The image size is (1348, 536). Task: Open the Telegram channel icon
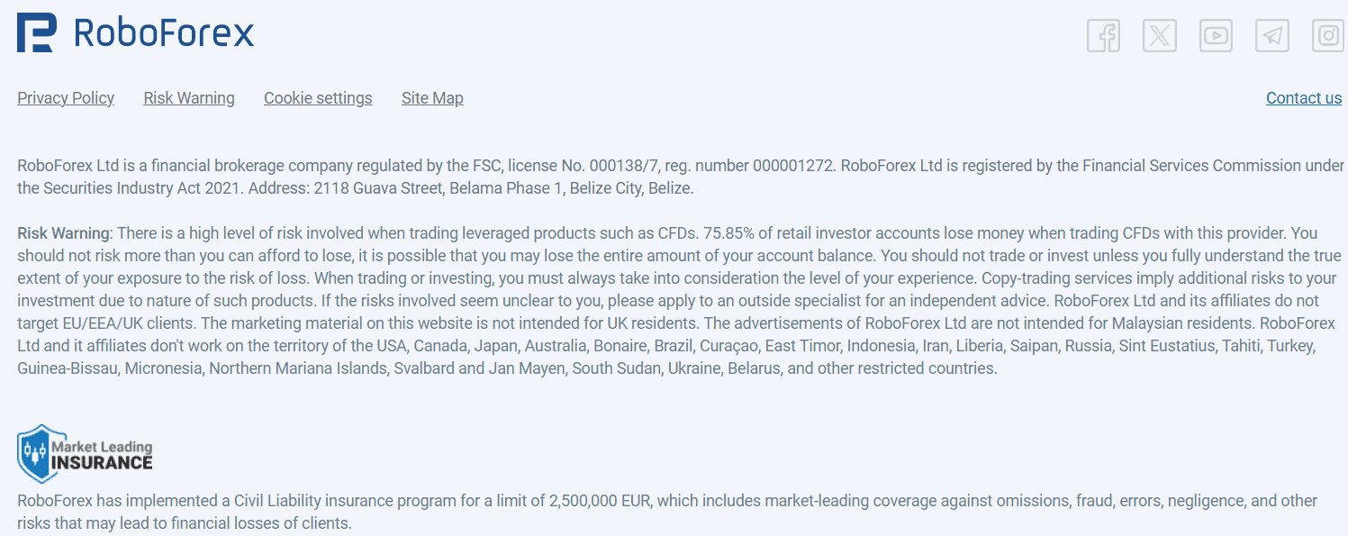[1271, 35]
